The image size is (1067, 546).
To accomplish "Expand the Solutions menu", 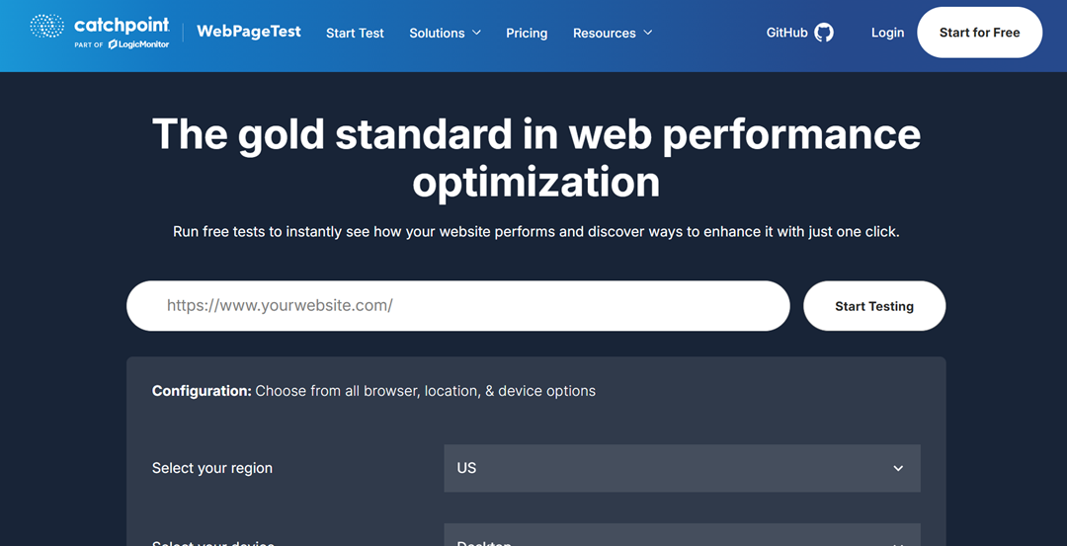I will point(445,33).
